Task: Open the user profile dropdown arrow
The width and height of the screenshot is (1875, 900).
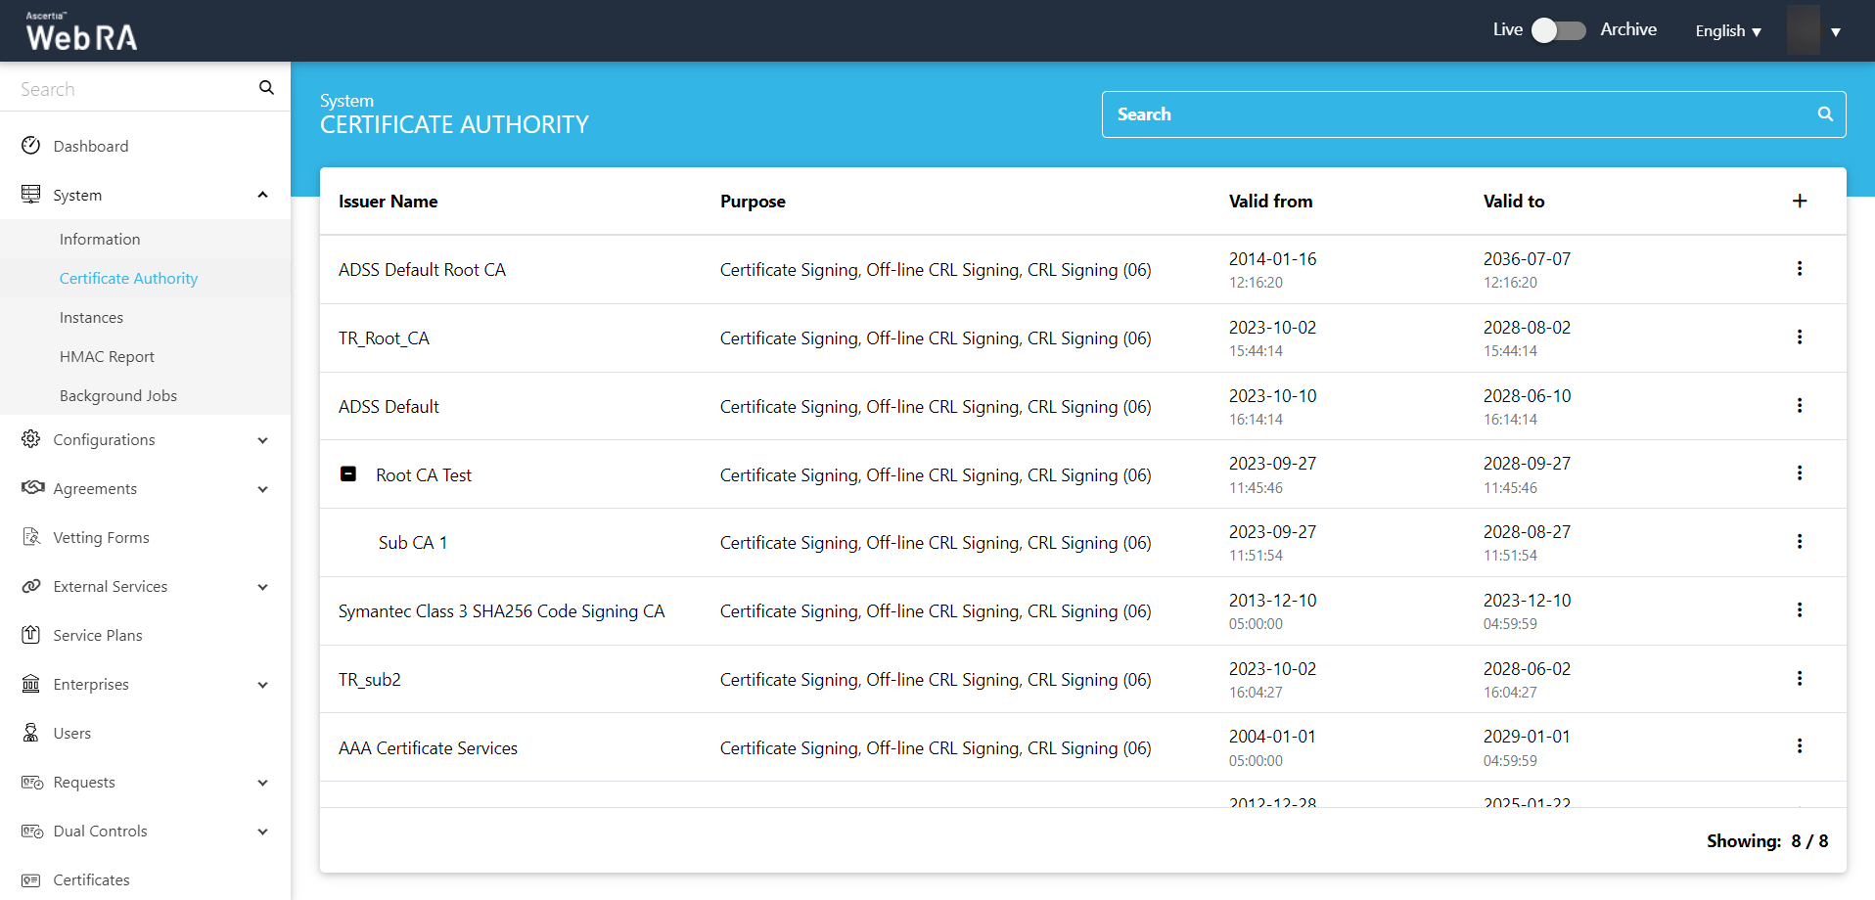Action: tap(1835, 32)
